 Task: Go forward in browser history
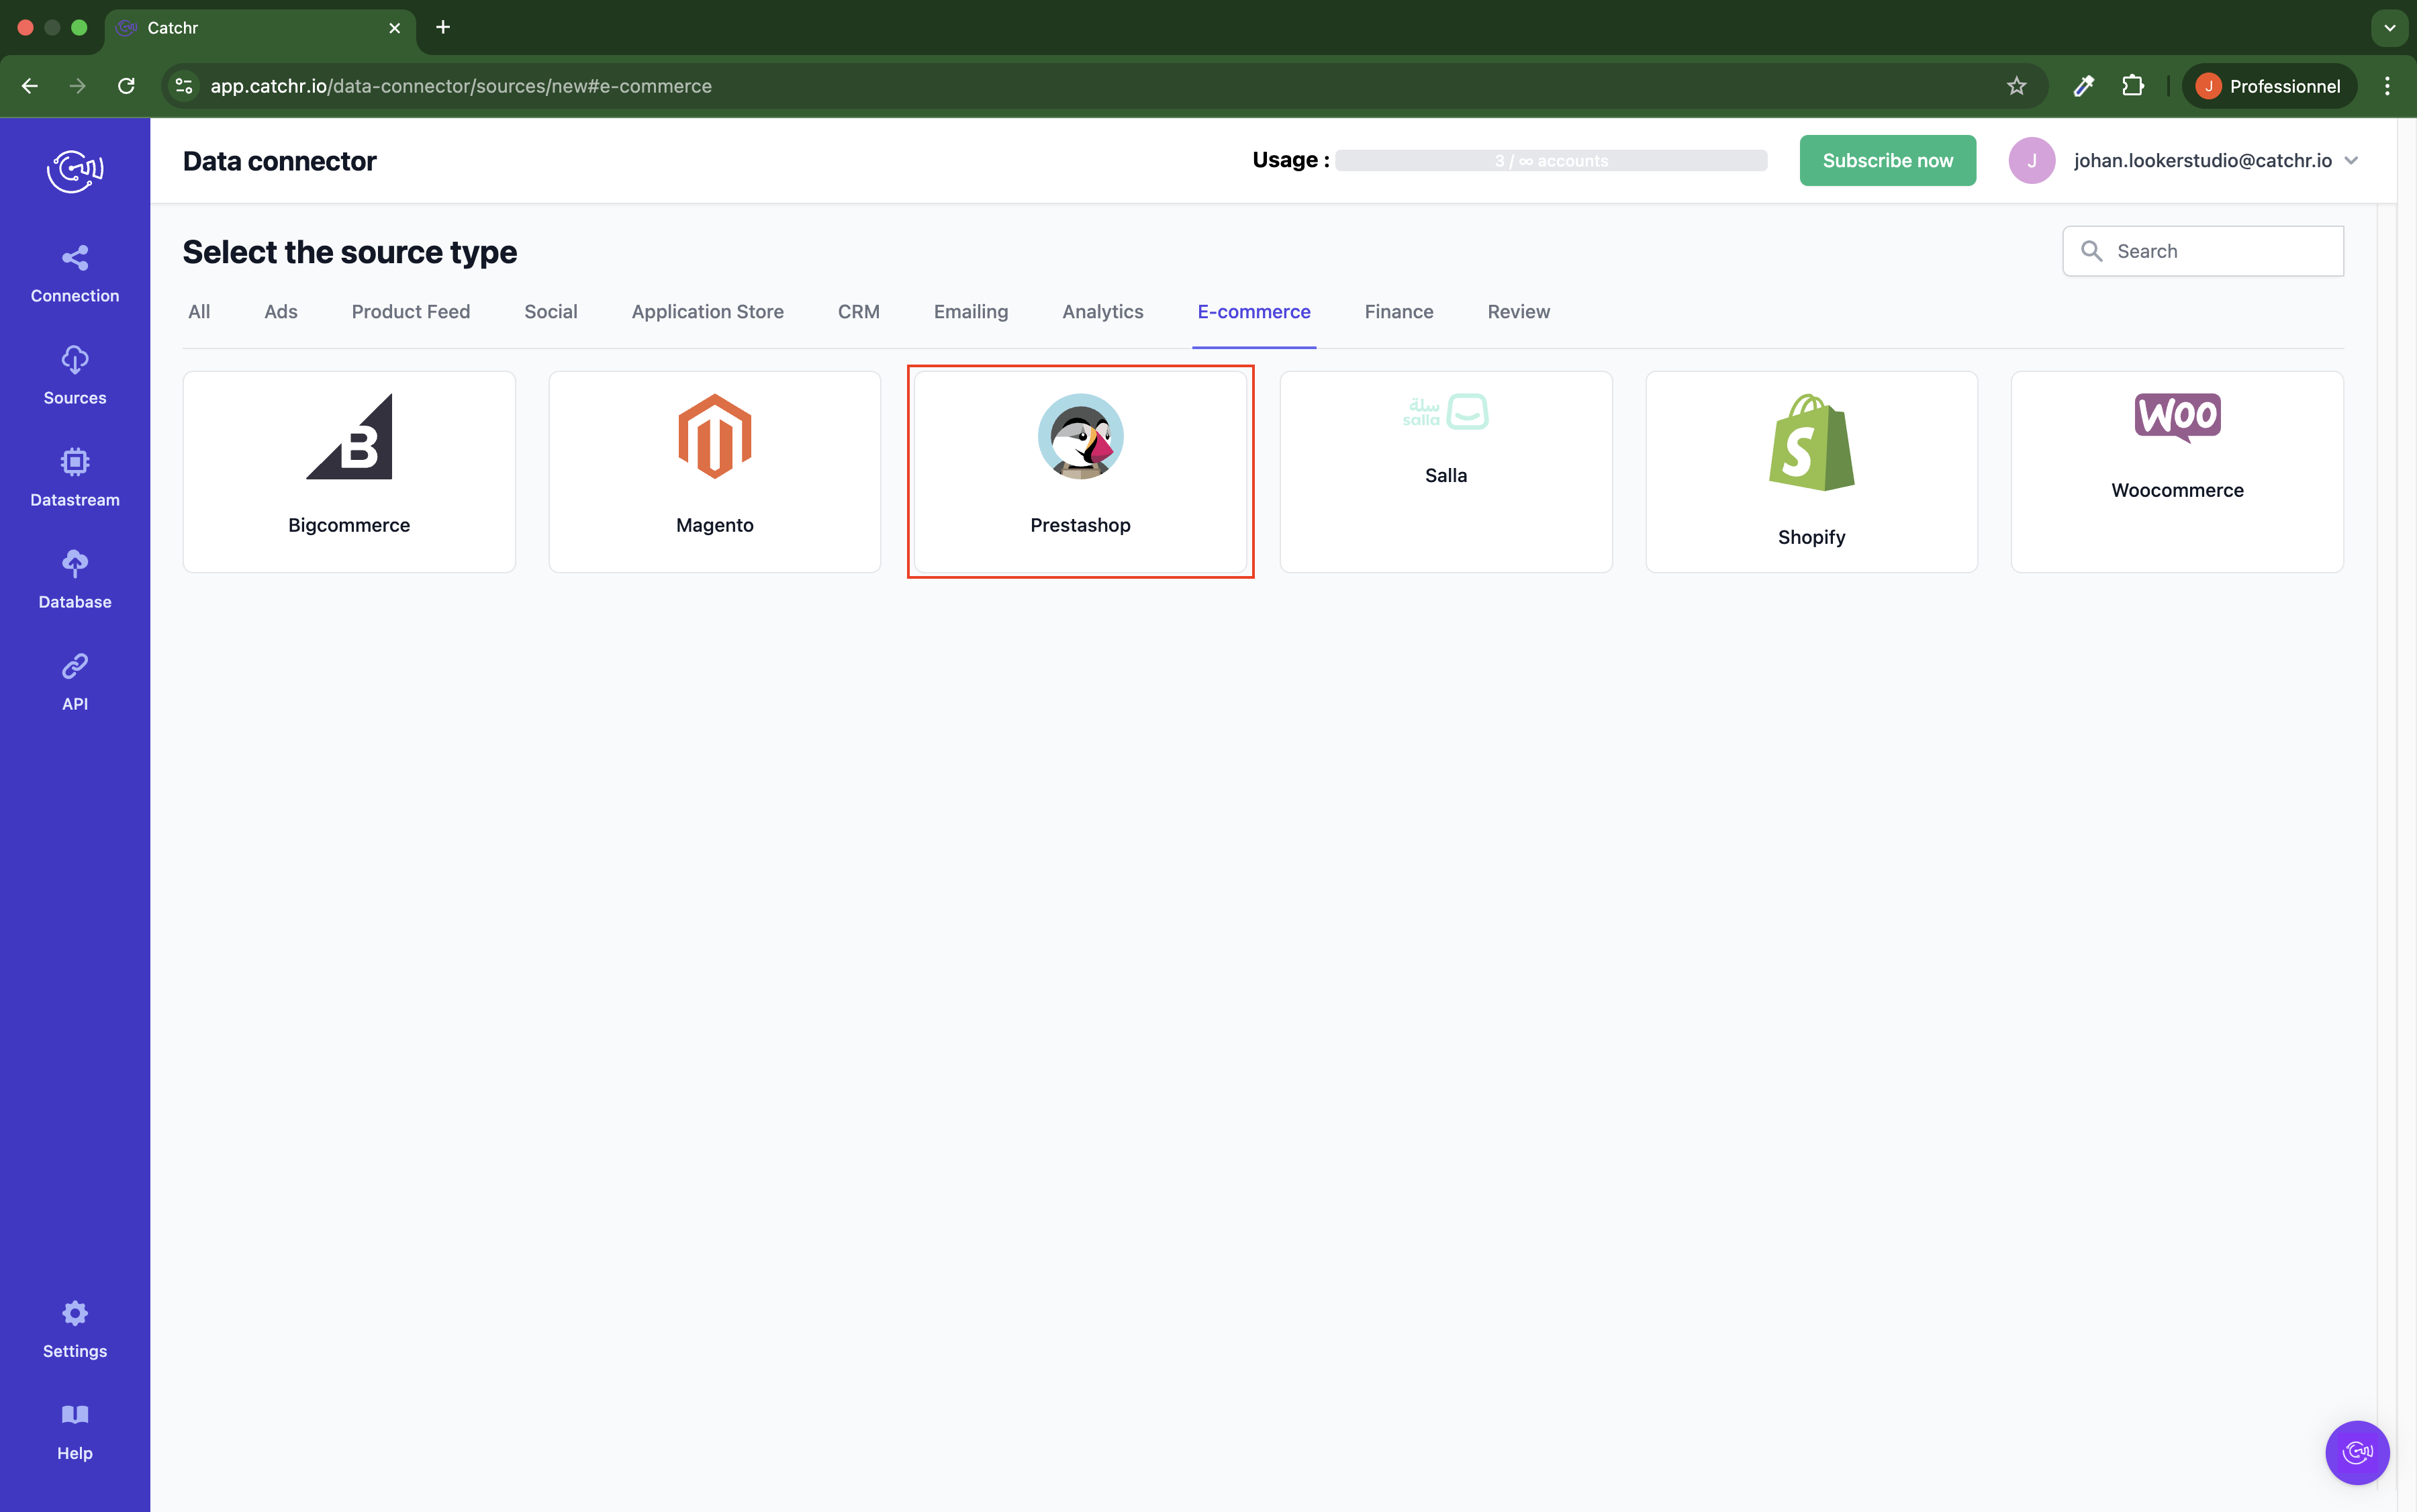(x=77, y=86)
